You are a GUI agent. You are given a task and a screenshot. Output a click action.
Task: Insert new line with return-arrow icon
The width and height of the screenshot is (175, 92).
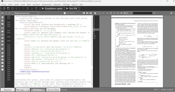(x=2, y=49)
